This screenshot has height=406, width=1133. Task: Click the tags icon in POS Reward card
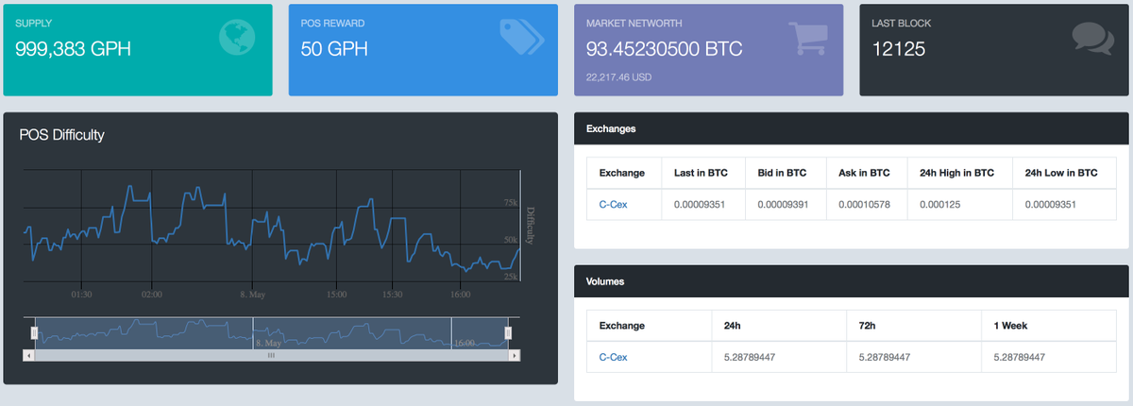(522, 38)
